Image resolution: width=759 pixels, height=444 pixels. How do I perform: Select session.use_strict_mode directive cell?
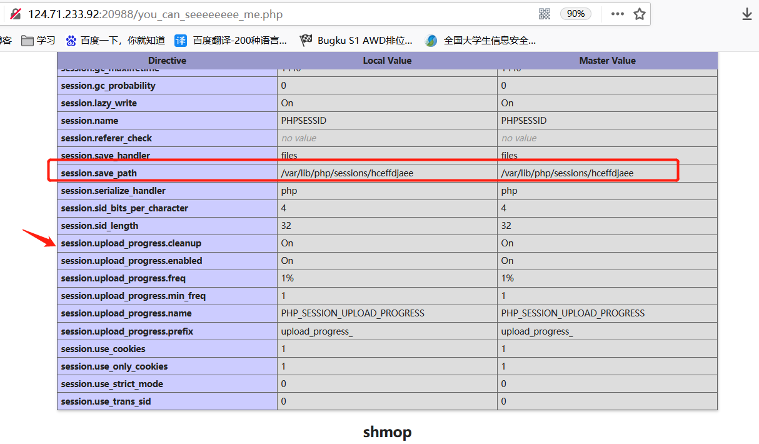pyautogui.click(x=167, y=384)
